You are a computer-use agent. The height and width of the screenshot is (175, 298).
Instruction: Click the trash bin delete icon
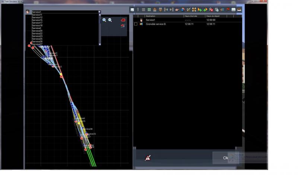[138, 10]
